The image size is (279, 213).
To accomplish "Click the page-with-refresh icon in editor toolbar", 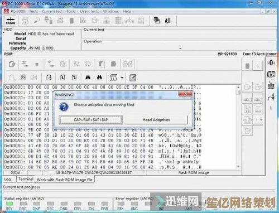I will tap(49, 78).
